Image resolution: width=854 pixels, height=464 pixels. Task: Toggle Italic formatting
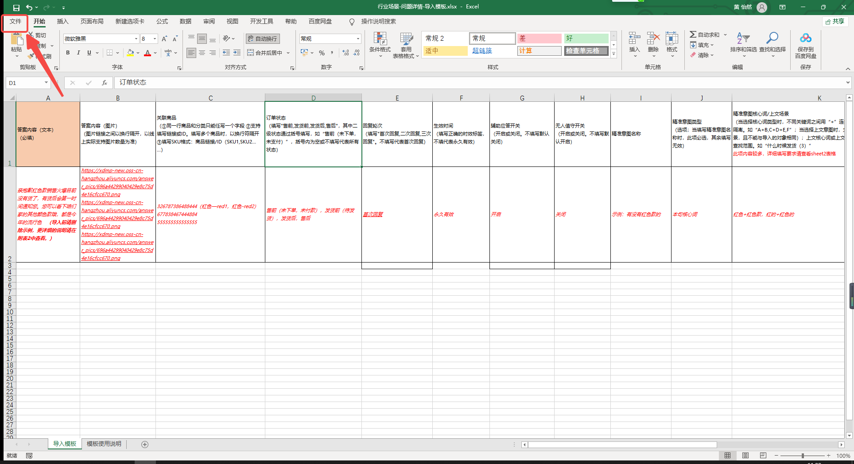tap(78, 53)
